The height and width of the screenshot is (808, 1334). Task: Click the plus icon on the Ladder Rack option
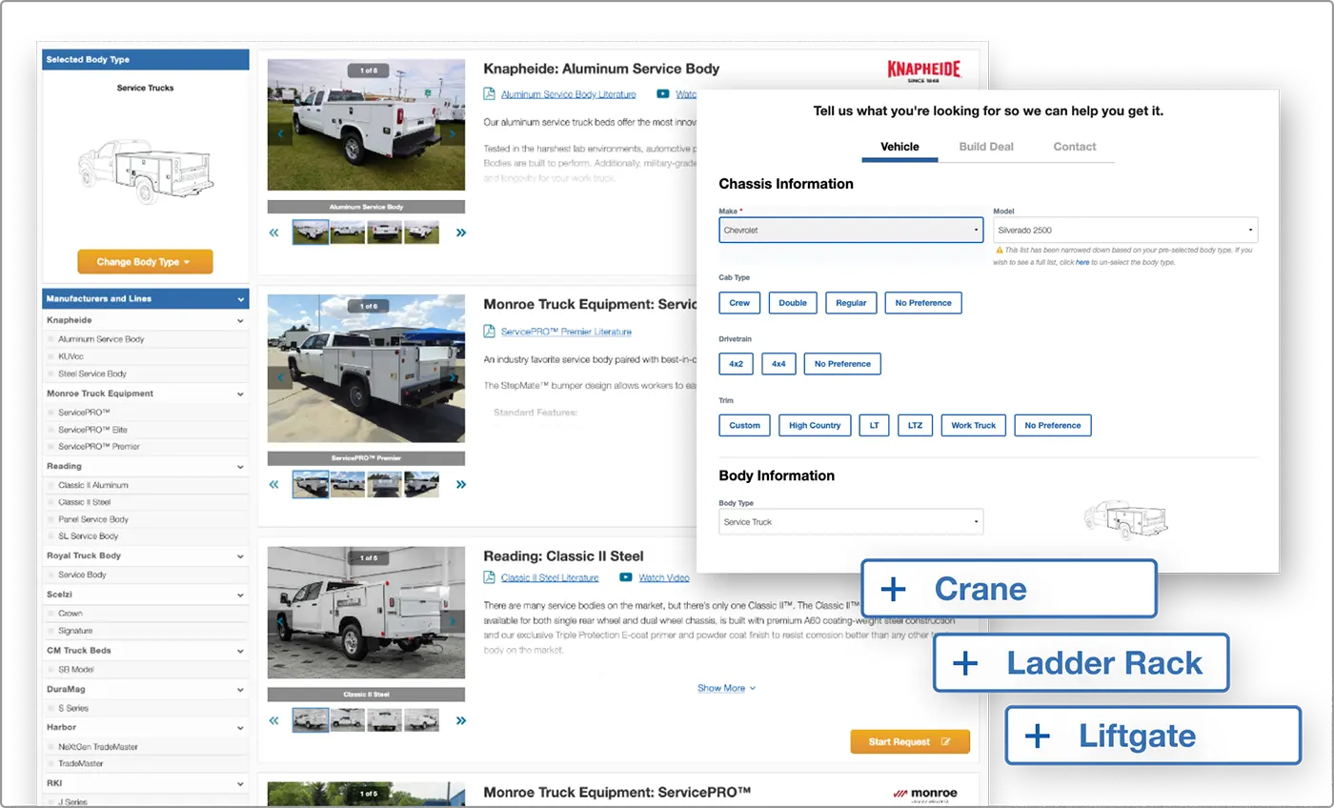[x=965, y=663]
